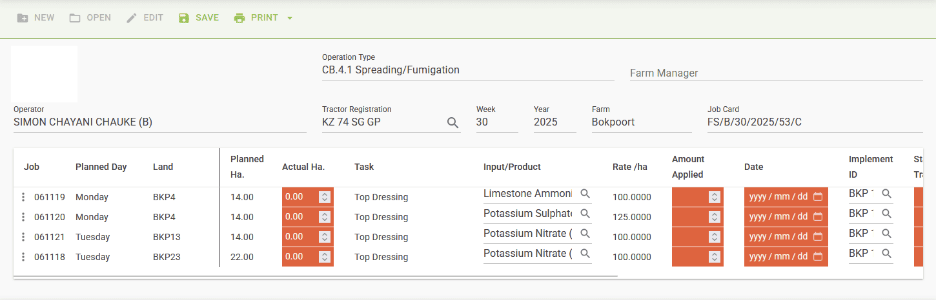936x300 pixels.
Task: Open calendar picker for job 061119 date
Action: tap(818, 197)
